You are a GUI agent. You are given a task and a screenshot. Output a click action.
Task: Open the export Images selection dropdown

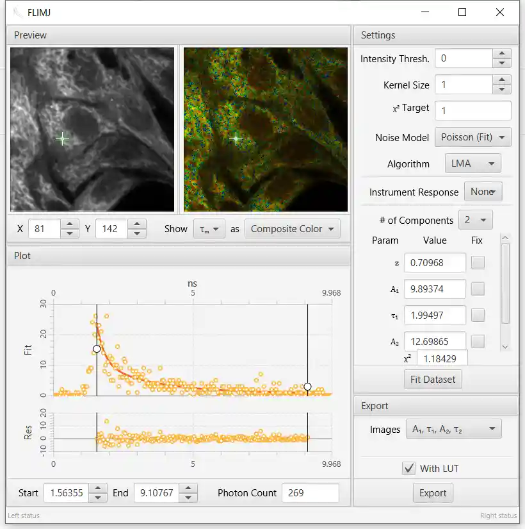click(454, 428)
